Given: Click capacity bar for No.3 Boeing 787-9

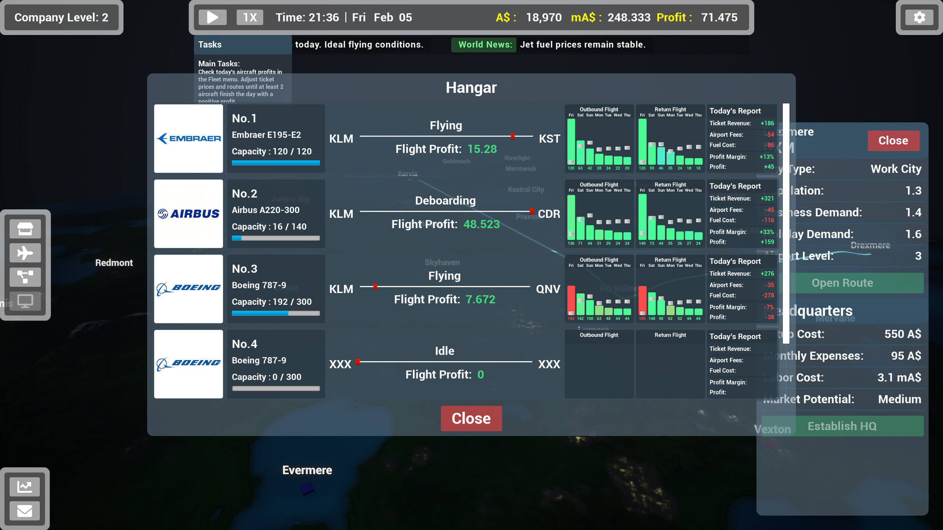Looking at the screenshot, I should [x=276, y=313].
